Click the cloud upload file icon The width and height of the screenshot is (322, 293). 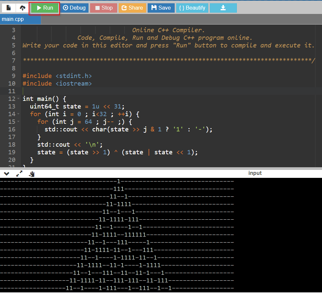click(x=23, y=8)
